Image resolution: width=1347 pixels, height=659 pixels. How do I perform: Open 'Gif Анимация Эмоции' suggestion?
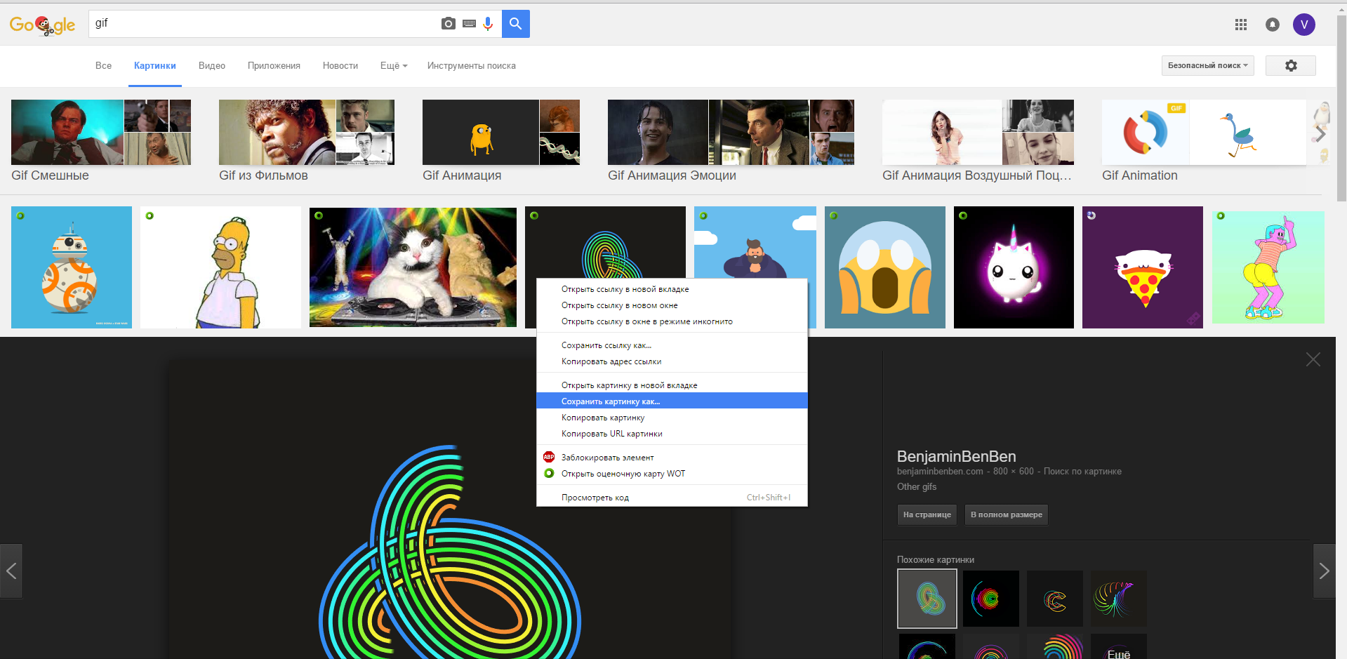point(731,141)
